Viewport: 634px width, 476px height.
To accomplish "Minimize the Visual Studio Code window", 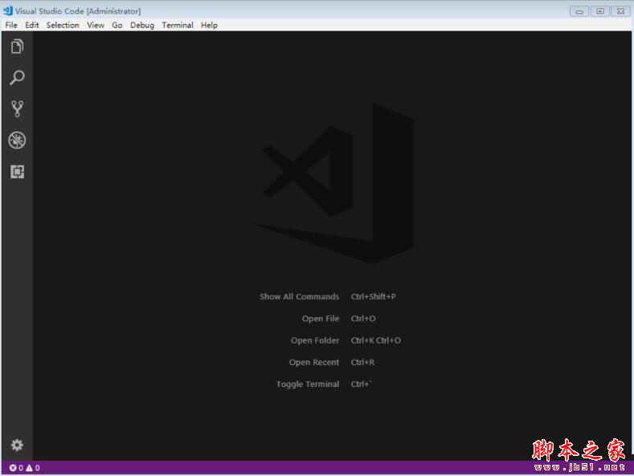I will click(x=579, y=11).
